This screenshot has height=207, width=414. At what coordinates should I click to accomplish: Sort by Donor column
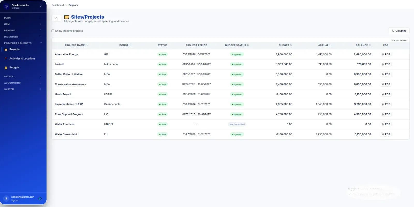(125, 45)
